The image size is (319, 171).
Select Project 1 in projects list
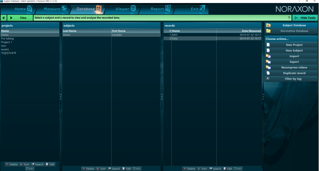pos(30,42)
